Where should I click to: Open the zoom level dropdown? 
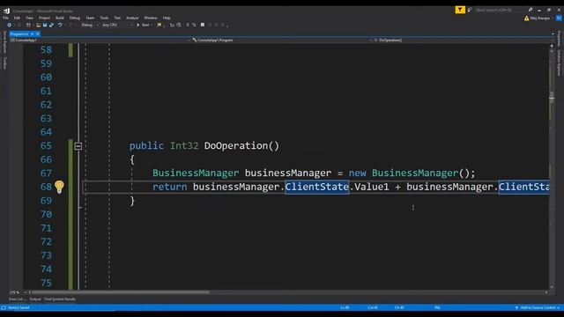17,292
